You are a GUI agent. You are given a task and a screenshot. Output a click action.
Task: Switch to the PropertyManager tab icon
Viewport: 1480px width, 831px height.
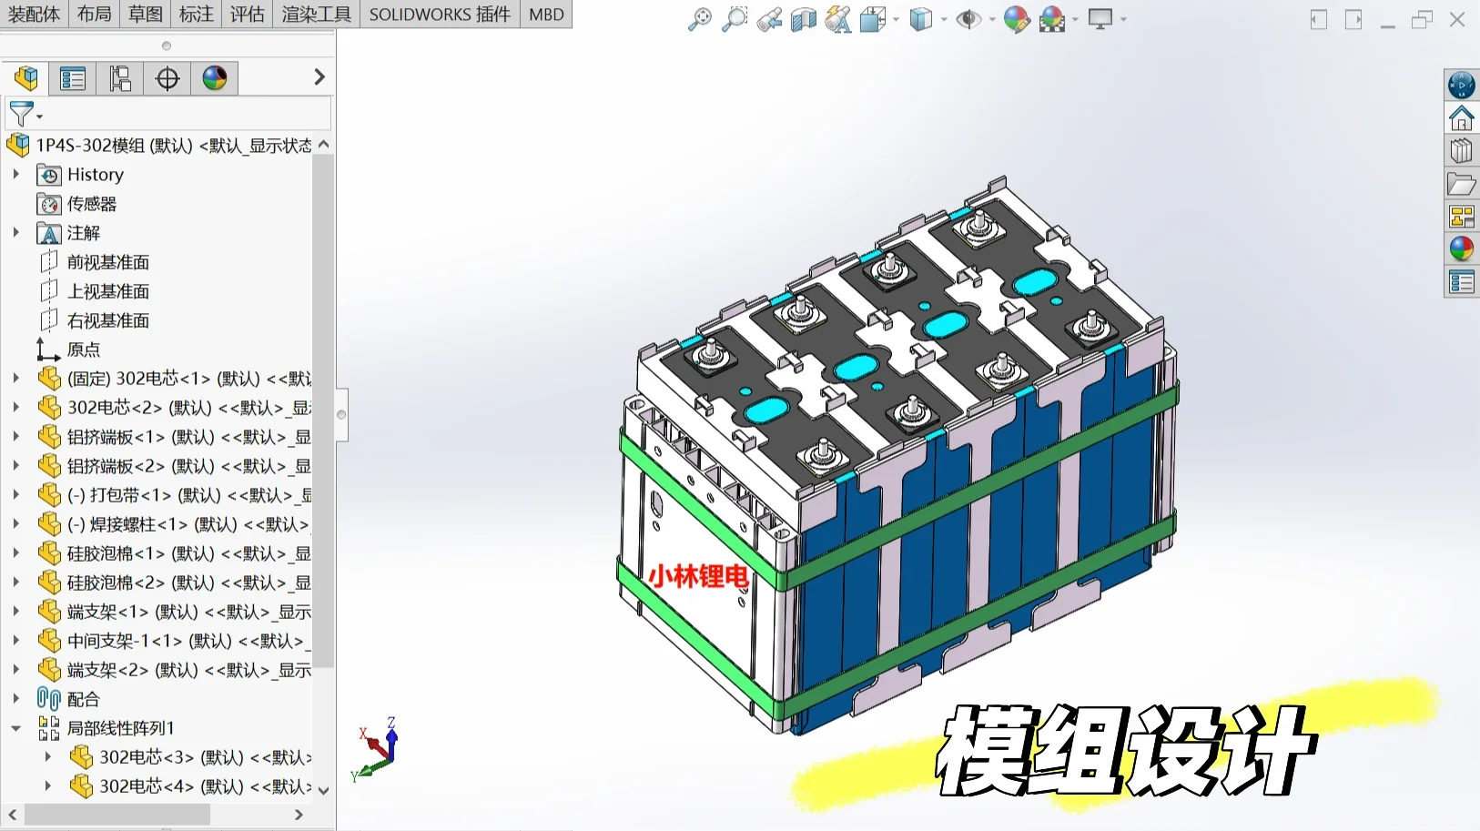point(73,78)
